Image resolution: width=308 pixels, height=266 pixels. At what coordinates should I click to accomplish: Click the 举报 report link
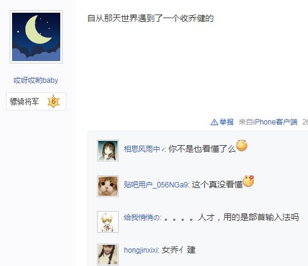227,122
